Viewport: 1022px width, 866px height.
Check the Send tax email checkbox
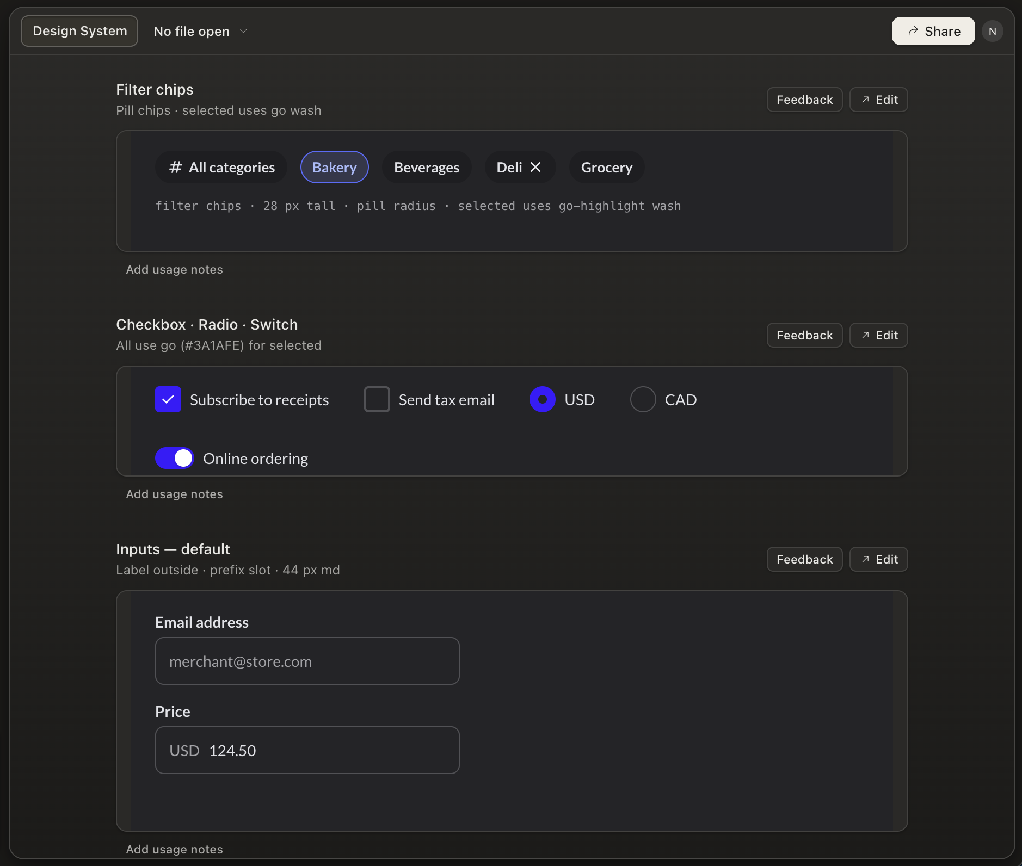click(x=377, y=399)
